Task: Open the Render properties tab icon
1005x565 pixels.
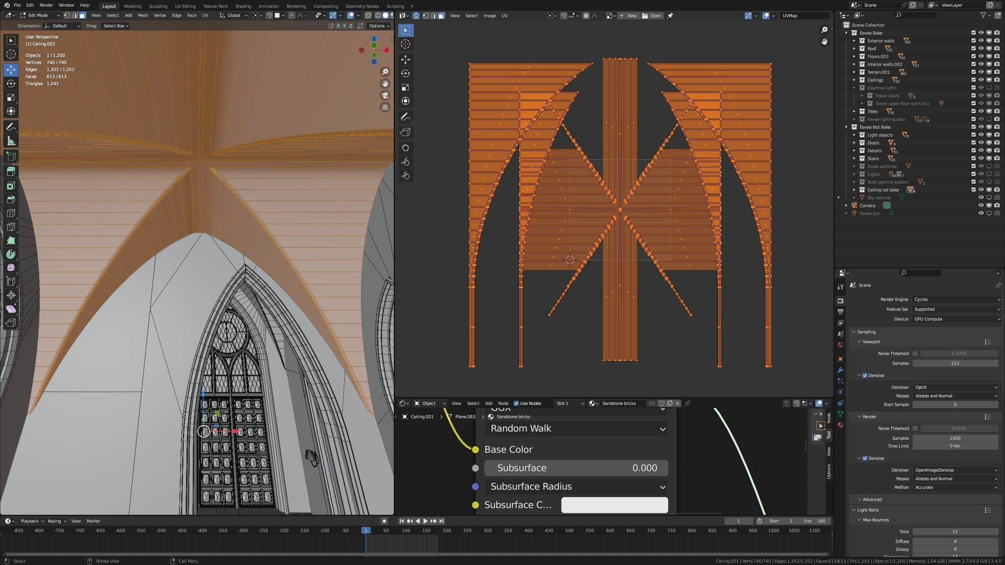Action: point(841,301)
